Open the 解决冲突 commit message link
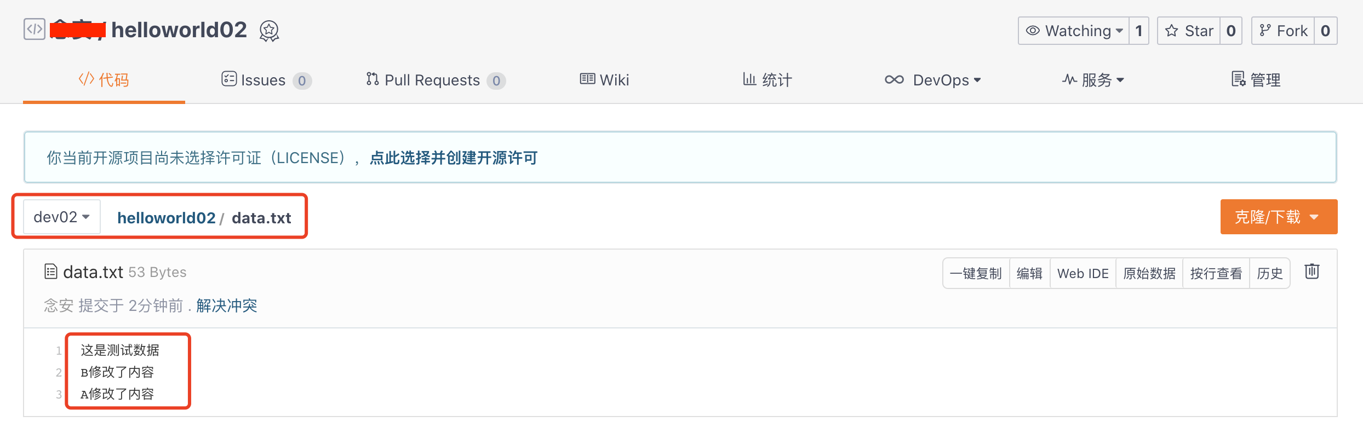The width and height of the screenshot is (1363, 439). point(226,305)
